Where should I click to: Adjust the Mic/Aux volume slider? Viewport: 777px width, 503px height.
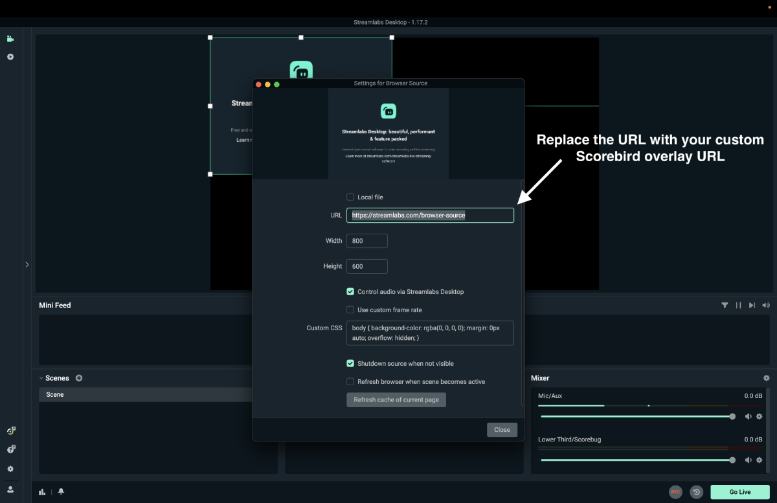coord(636,416)
